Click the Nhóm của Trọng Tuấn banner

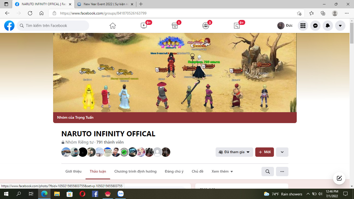175,118
